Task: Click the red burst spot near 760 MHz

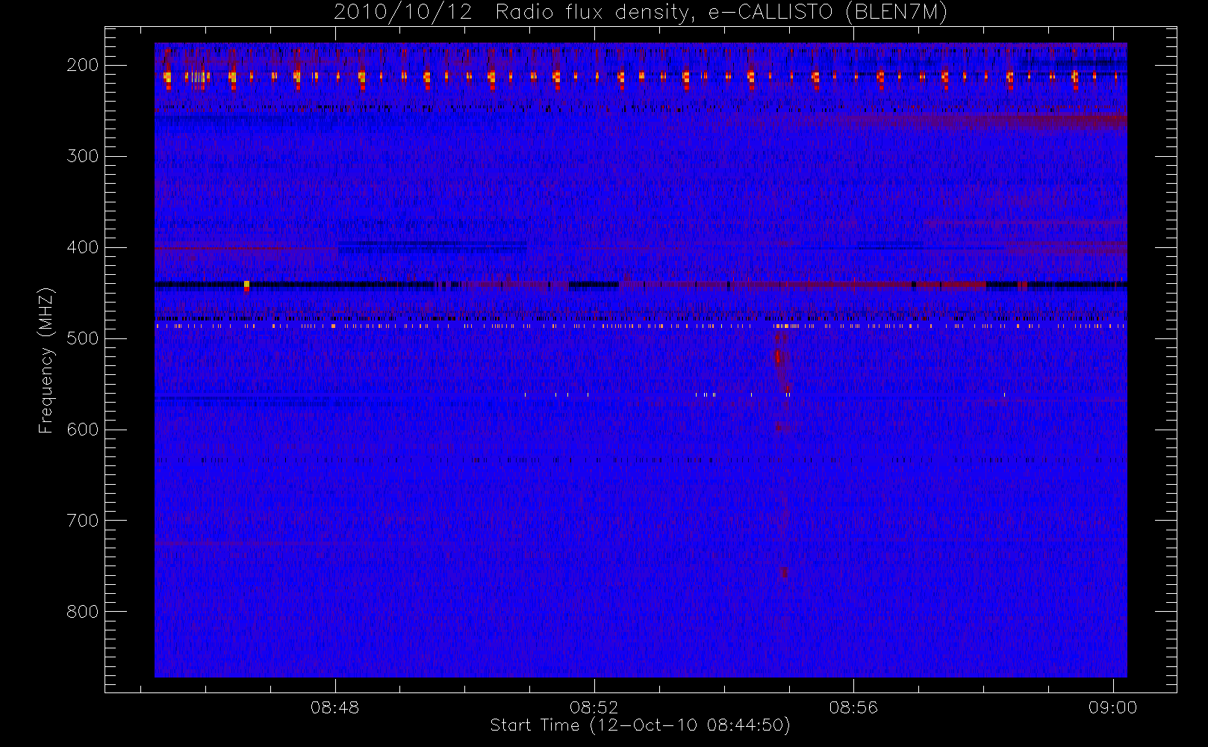Action: [x=784, y=573]
